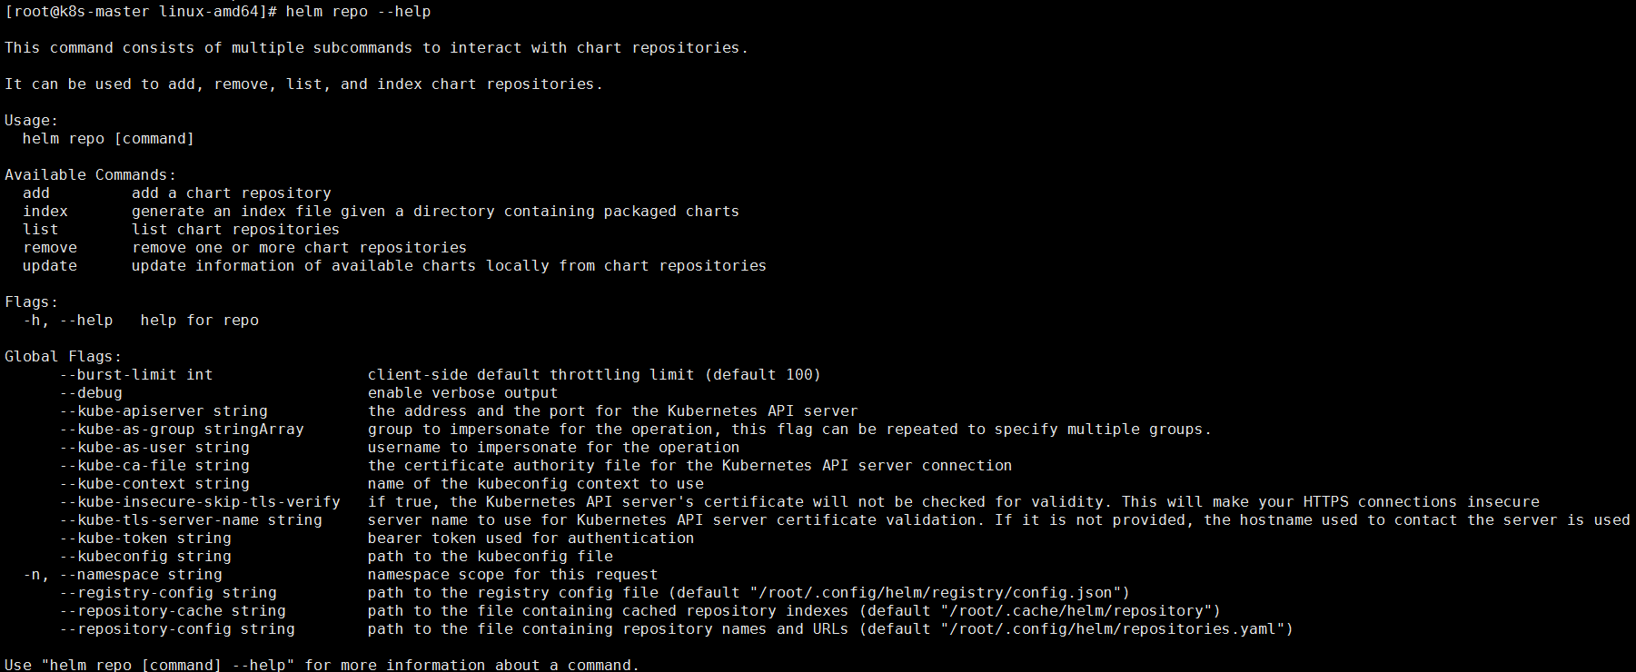This screenshot has height=672, width=1636.
Task: Click the '--kubeconfig string' flag
Action: point(145,557)
